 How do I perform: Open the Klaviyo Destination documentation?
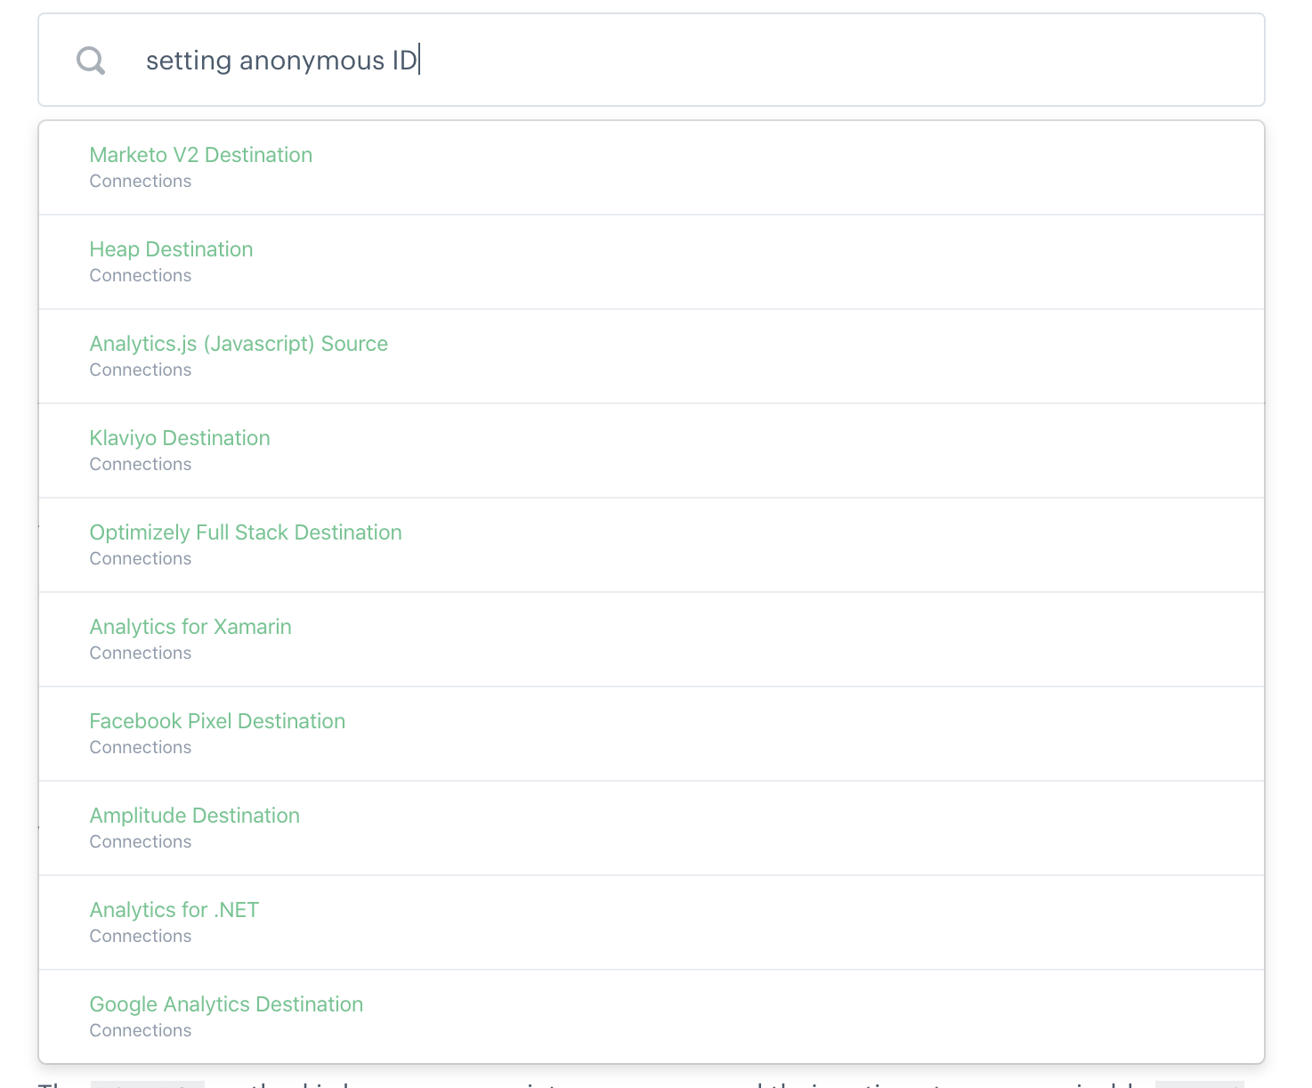[x=179, y=438]
